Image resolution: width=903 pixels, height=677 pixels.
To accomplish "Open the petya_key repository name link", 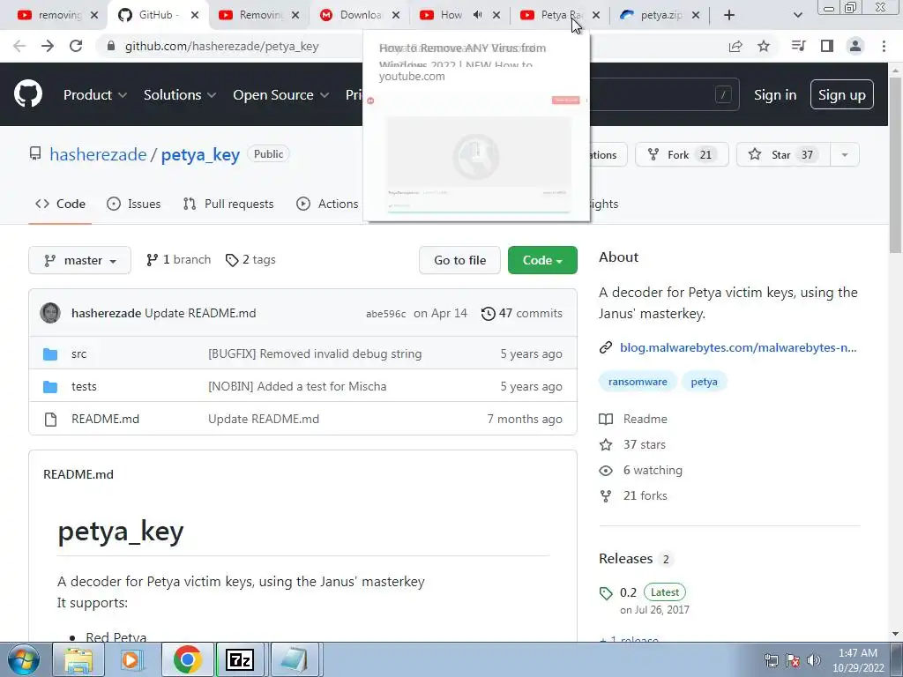I will pyautogui.click(x=200, y=154).
